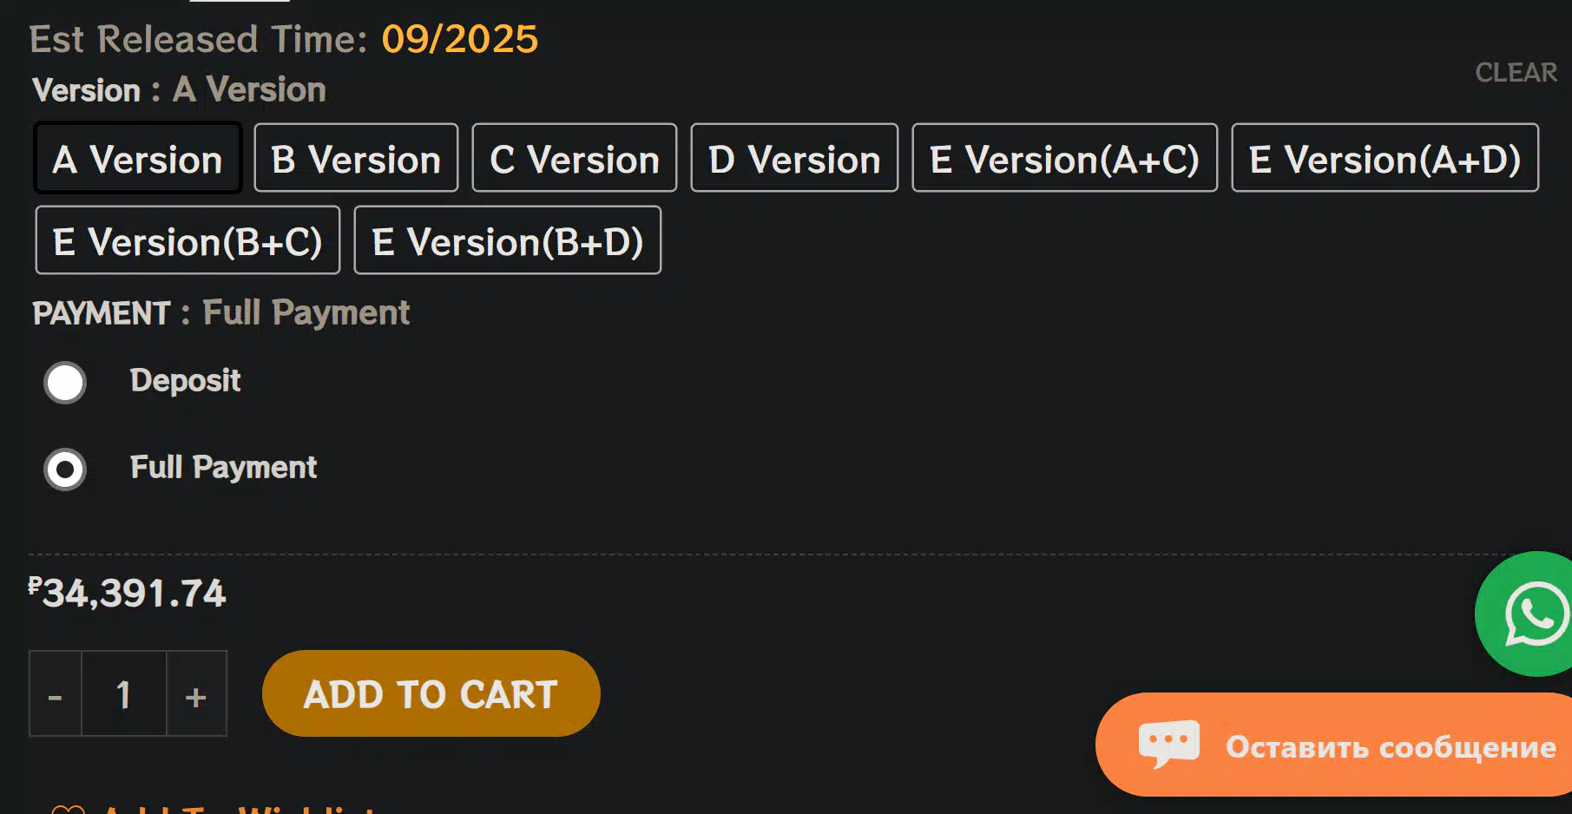The height and width of the screenshot is (814, 1572).
Task: Select the Full Payment radio button
Action: (x=65, y=469)
